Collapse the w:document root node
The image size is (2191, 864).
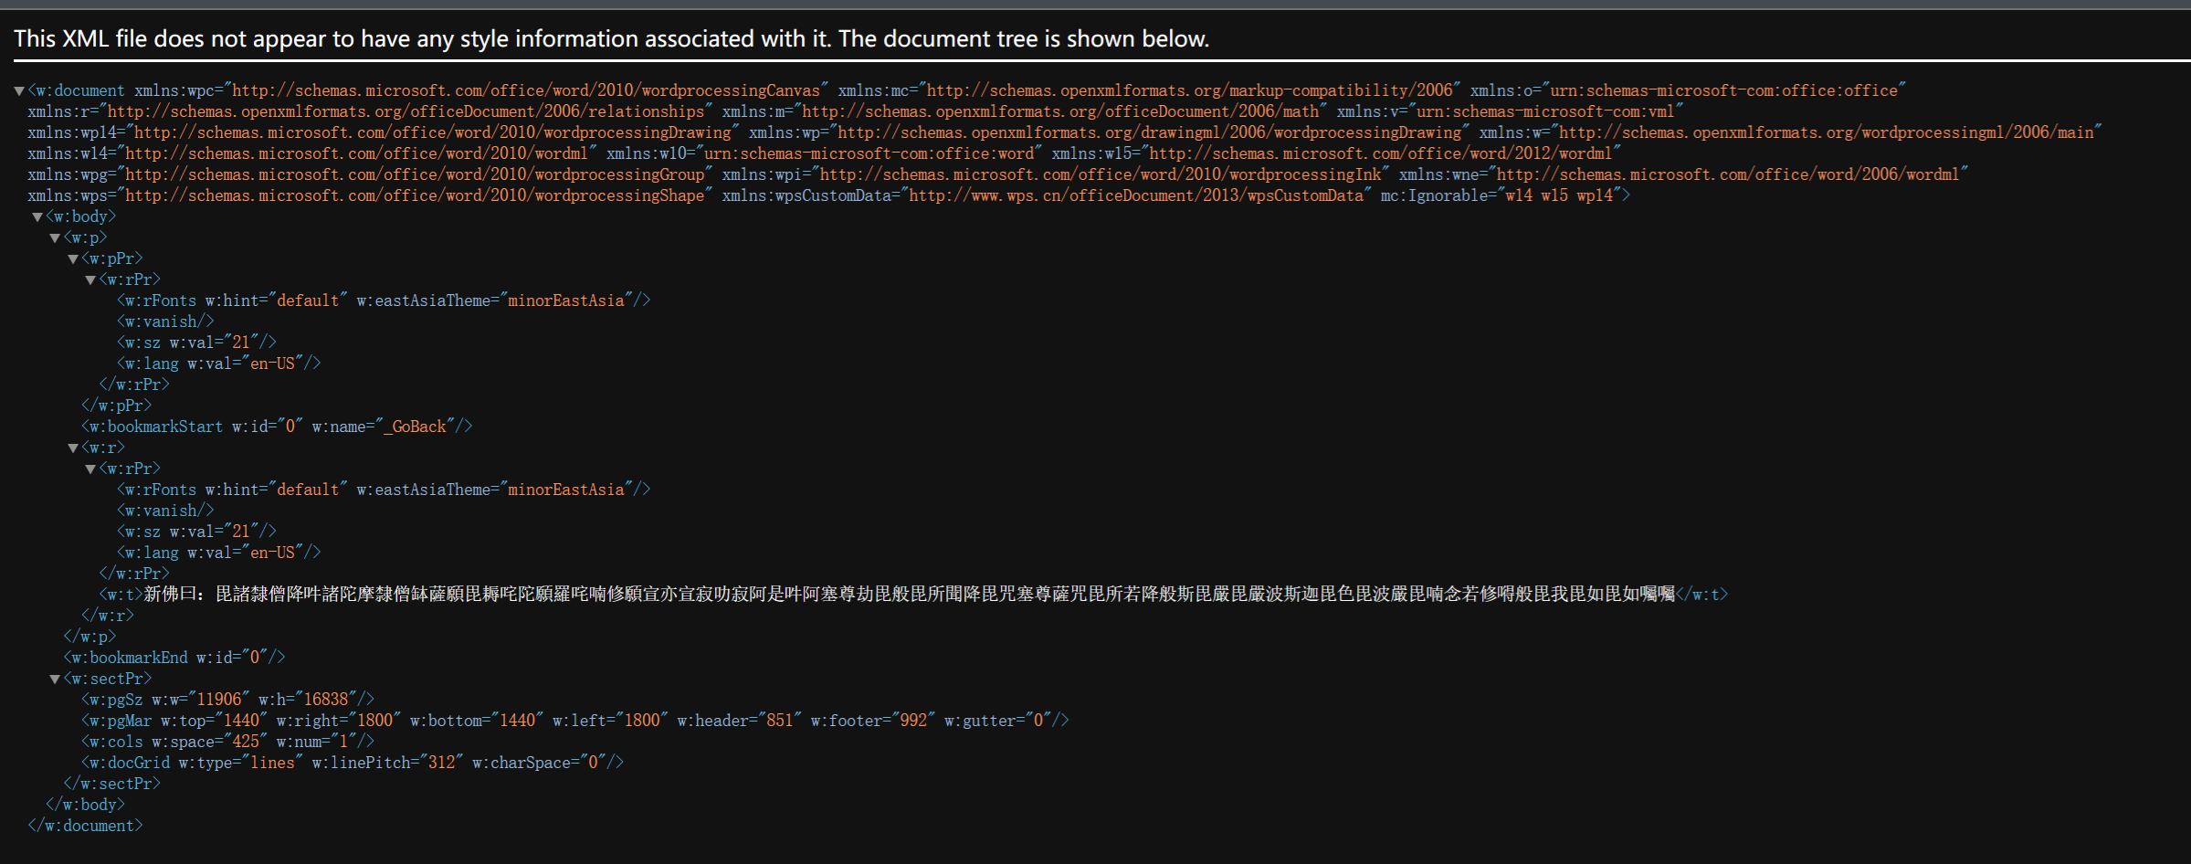[19, 91]
